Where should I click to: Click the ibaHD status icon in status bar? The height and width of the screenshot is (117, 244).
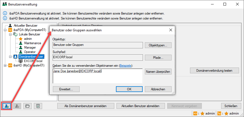tap(195, 113)
